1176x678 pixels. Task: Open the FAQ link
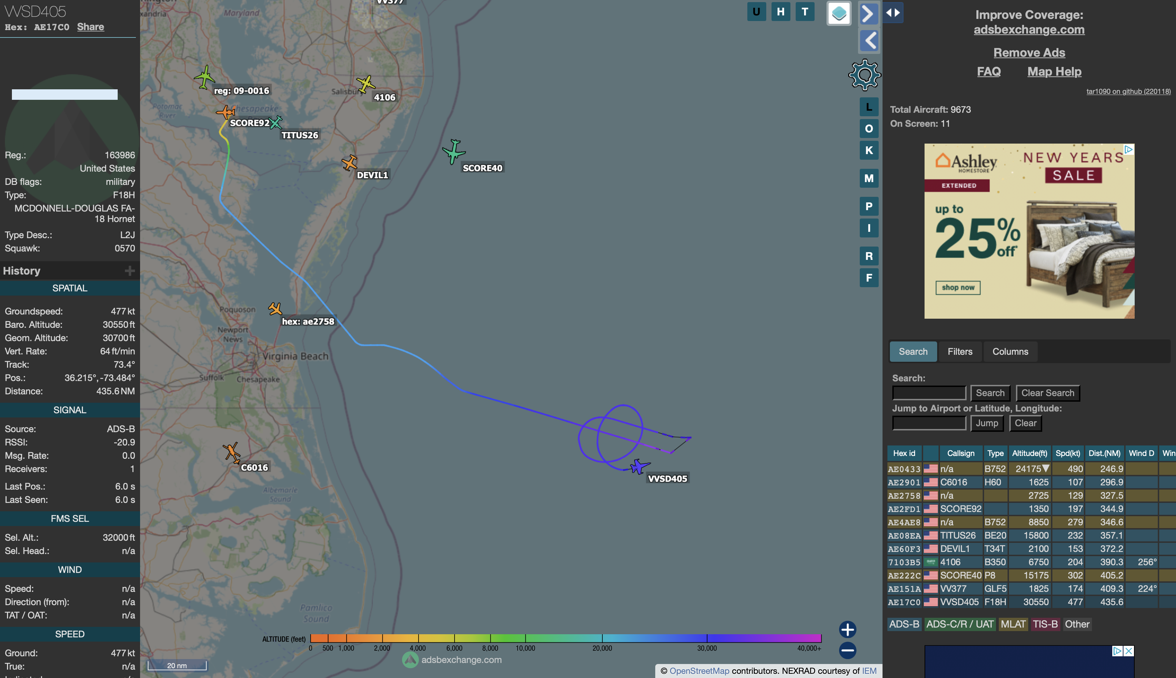pos(988,71)
